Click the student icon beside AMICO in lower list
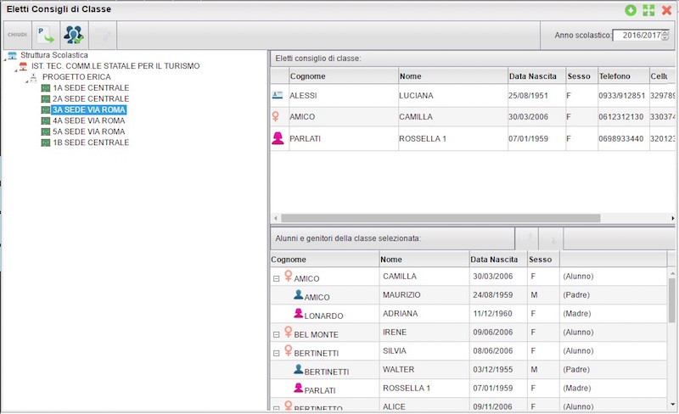 click(288, 276)
